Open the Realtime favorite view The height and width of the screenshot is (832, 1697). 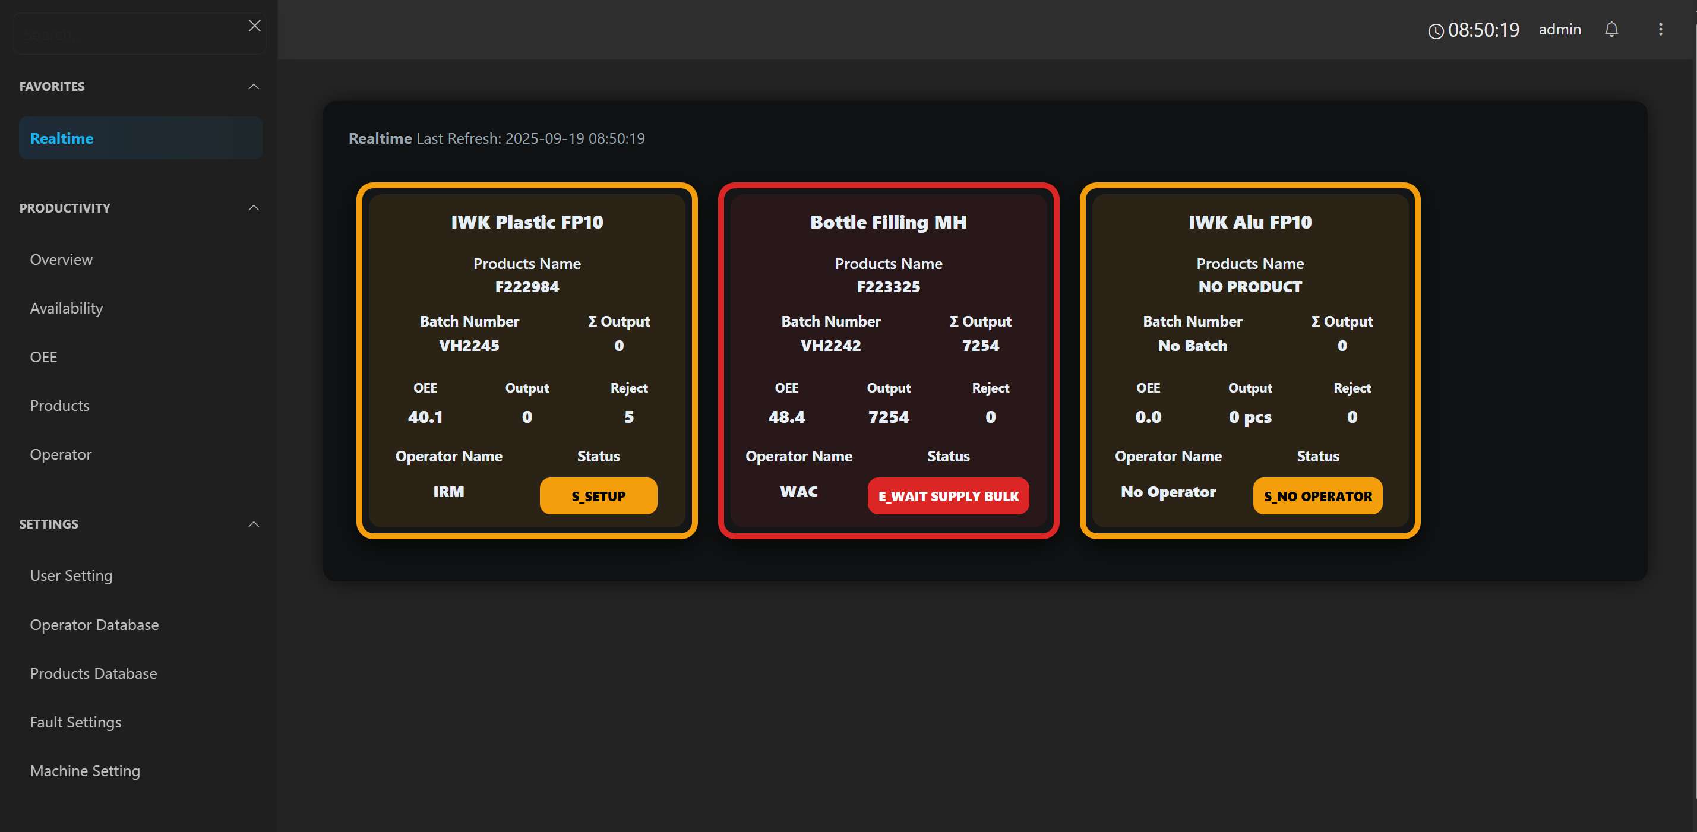pos(61,138)
